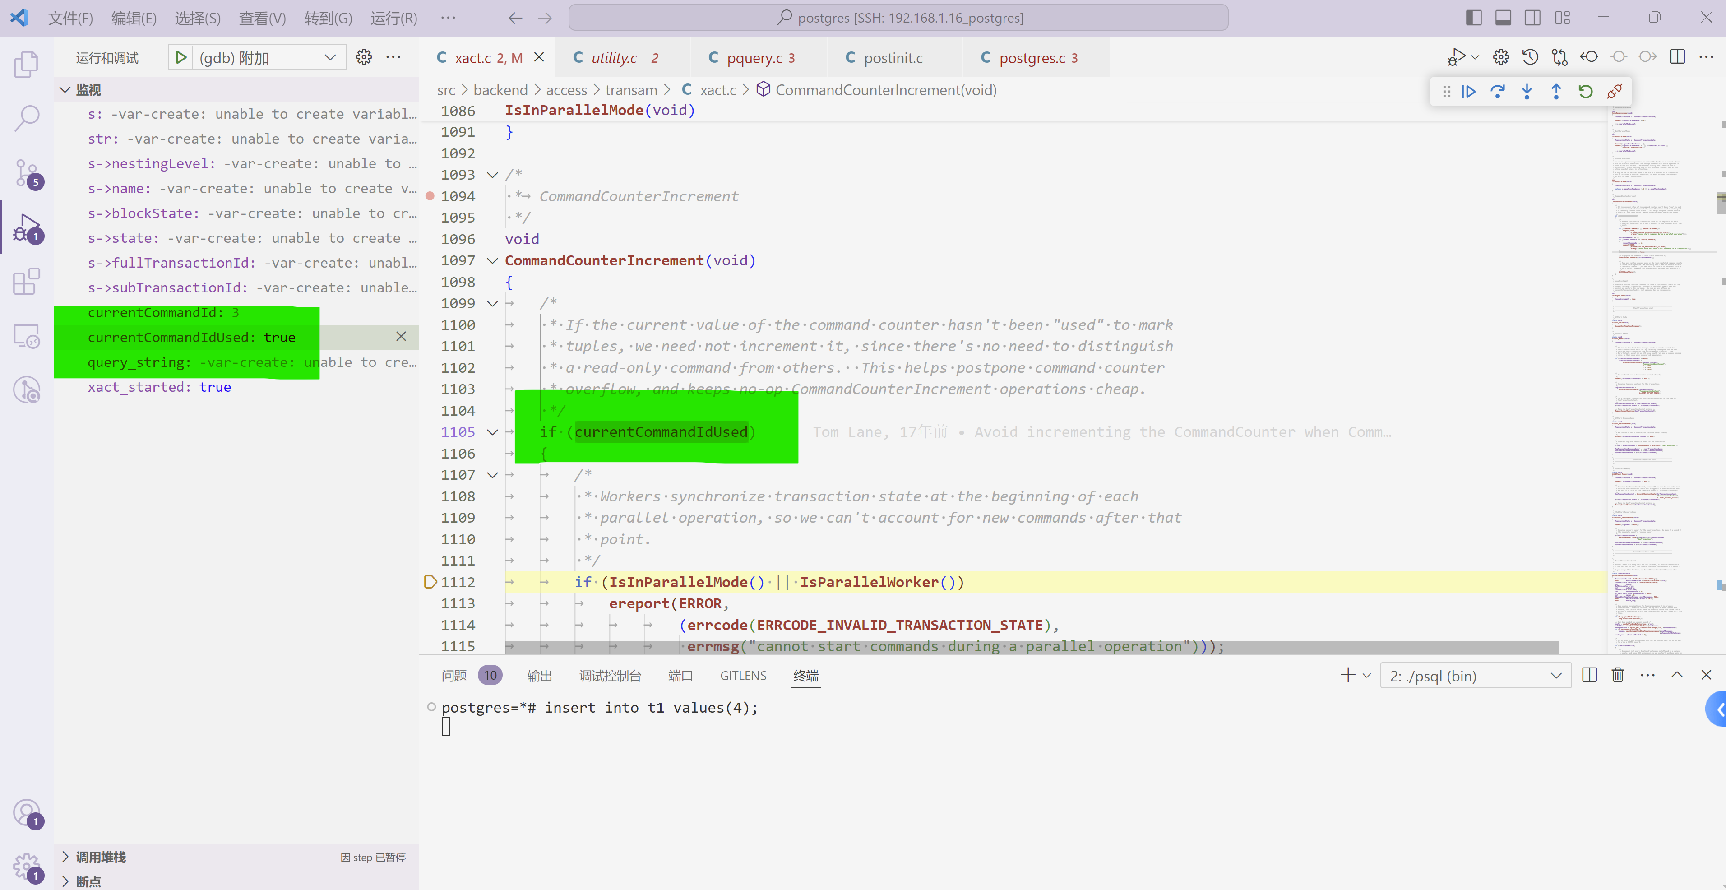Open editor more actions ellipsis

1707,58
